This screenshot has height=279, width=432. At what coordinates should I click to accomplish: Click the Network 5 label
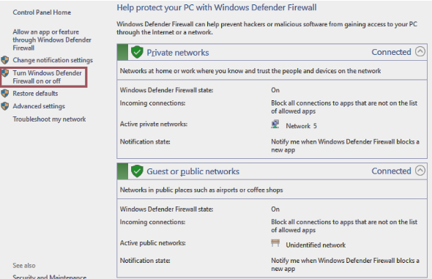coord(301,126)
